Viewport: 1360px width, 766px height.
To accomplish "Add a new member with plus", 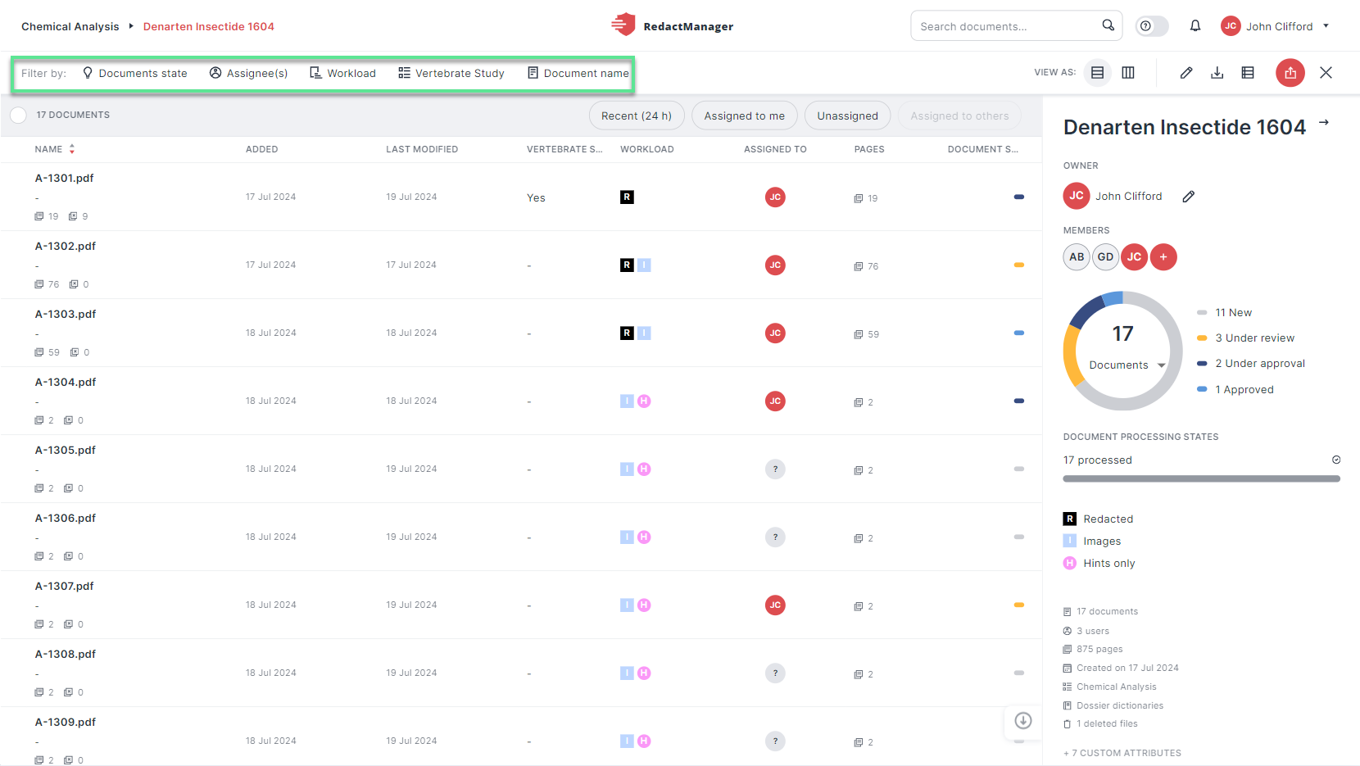I will tap(1163, 256).
